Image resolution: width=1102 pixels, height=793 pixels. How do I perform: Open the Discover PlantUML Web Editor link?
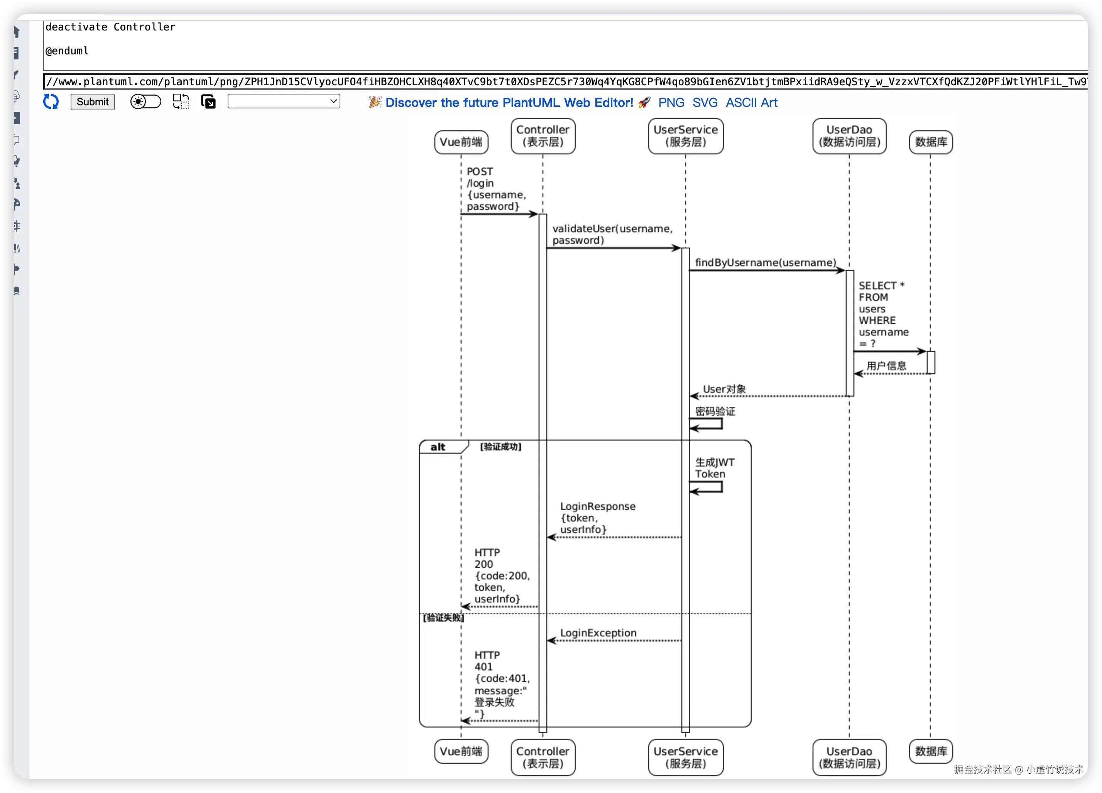509,103
